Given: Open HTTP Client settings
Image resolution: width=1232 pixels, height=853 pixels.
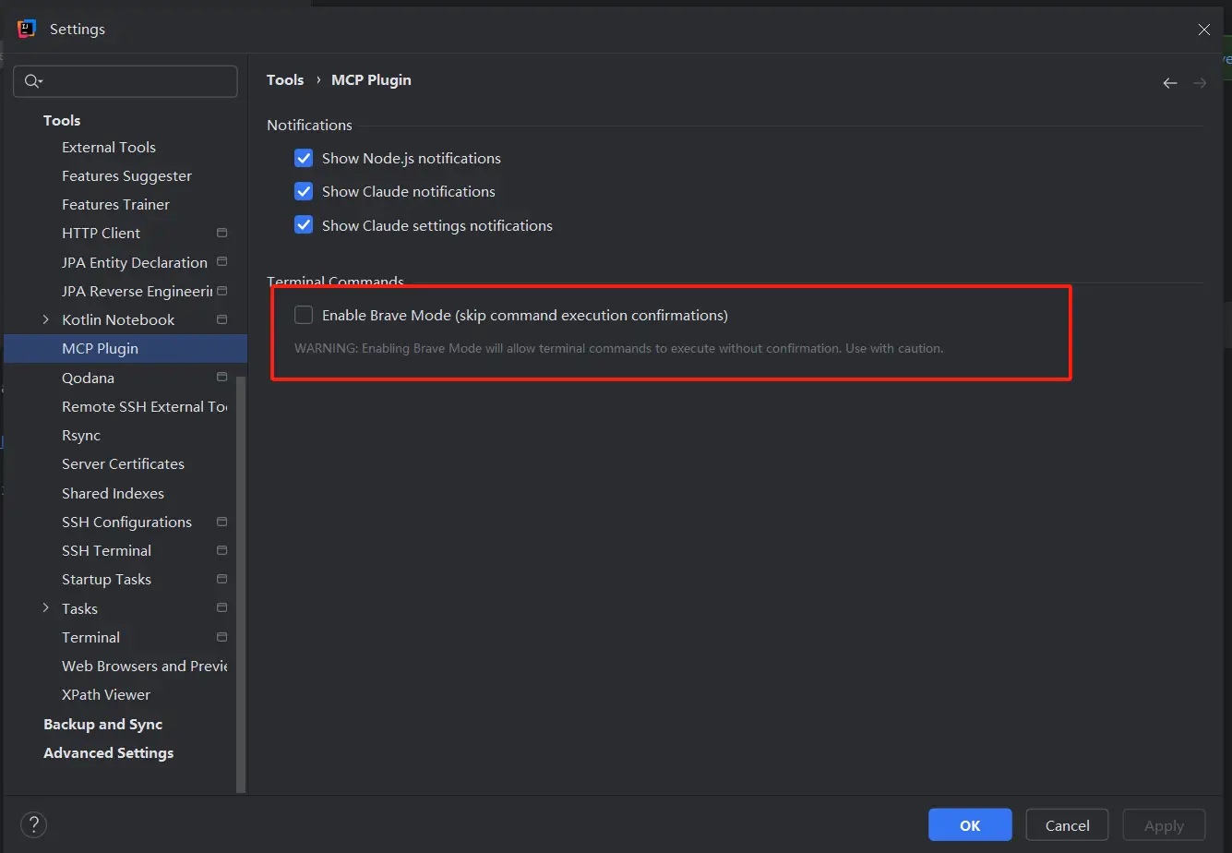Looking at the screenshot, I should (x=101, y=233).
